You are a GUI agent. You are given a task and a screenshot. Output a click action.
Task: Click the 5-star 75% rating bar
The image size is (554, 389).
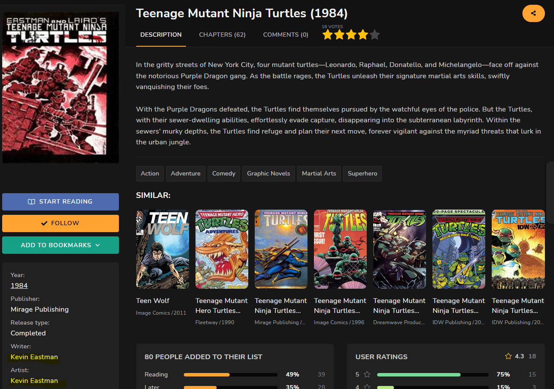tap(433, 375)
